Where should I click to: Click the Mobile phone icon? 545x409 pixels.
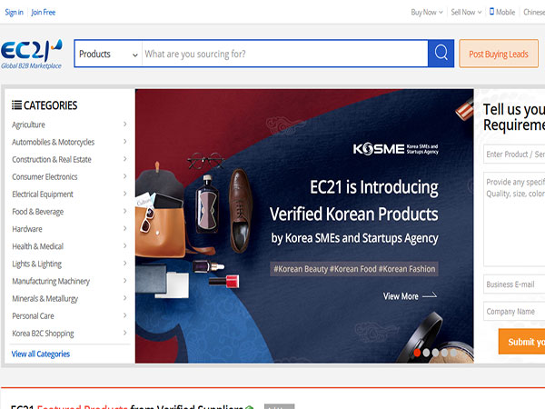[x=491, y=12]
